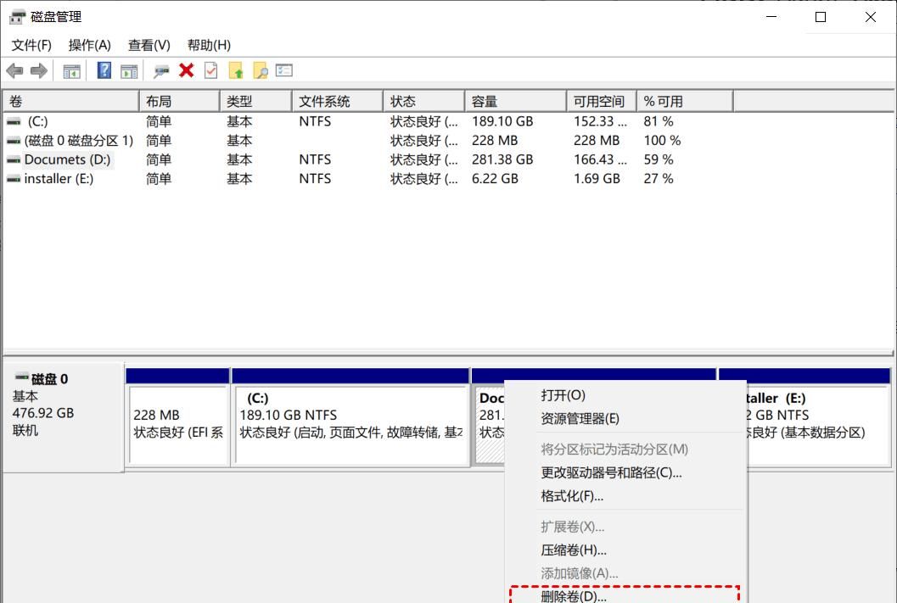897x603 pixels.
Task: Click the disk connection toolbar icon
Action: (161, 71)
